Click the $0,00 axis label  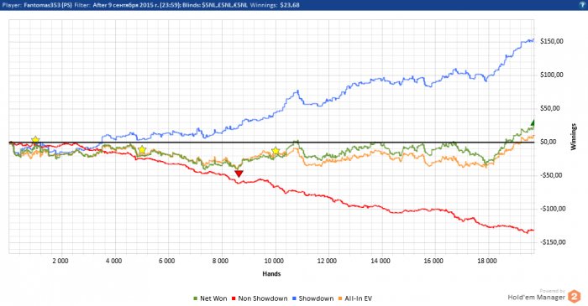(548, 142)
